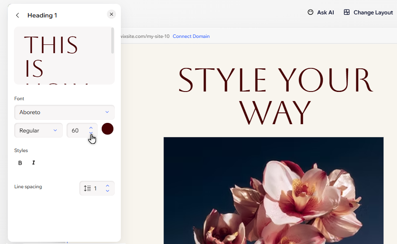Click Change Layout button
Viewport: 397px width, 244px height.
coord(368,12)
